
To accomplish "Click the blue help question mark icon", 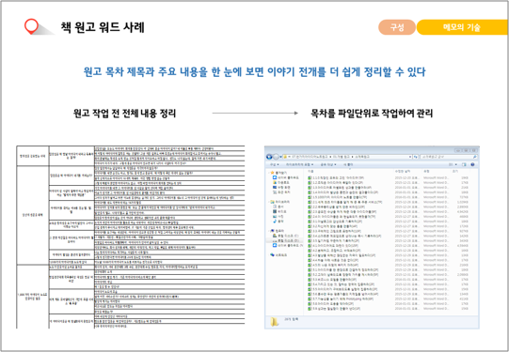I will point(472,164).
